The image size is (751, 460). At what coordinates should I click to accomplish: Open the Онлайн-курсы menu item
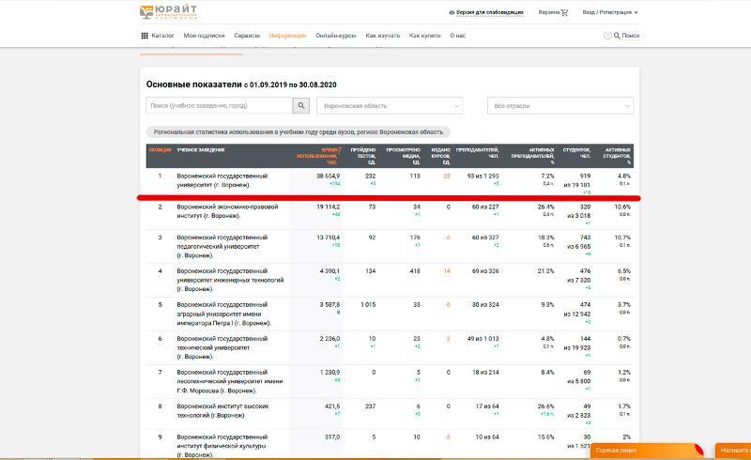click(332, 36)
